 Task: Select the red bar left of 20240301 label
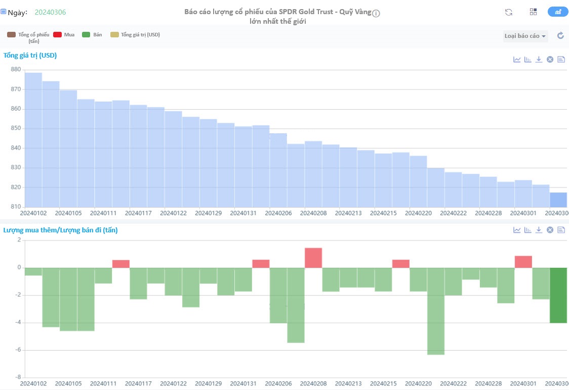523,262
